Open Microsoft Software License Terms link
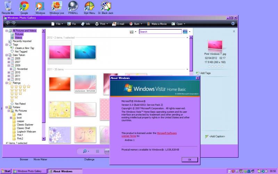Screen dimensions: 278x174 point(149,134)
